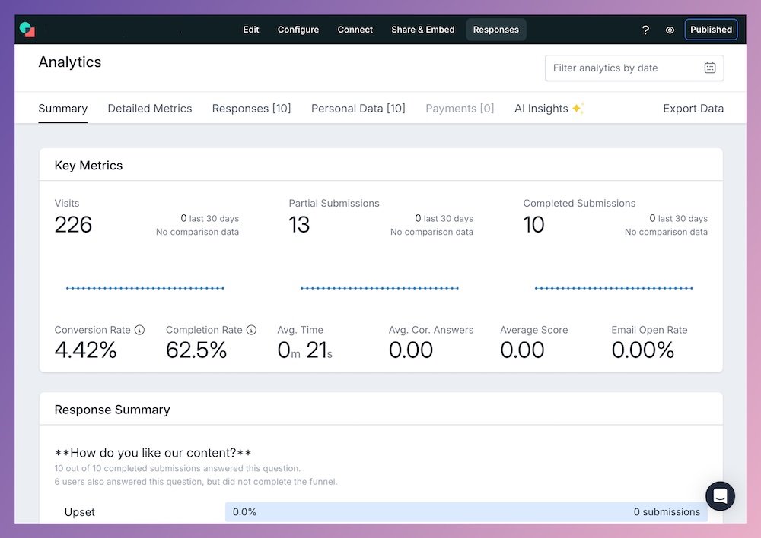
Task: Click the app logo in the top bar
Action: pos(27,29)
